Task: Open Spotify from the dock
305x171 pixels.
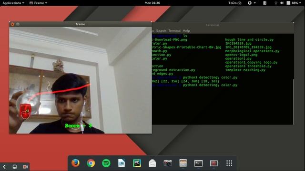Action: click(x=106, y=163)
